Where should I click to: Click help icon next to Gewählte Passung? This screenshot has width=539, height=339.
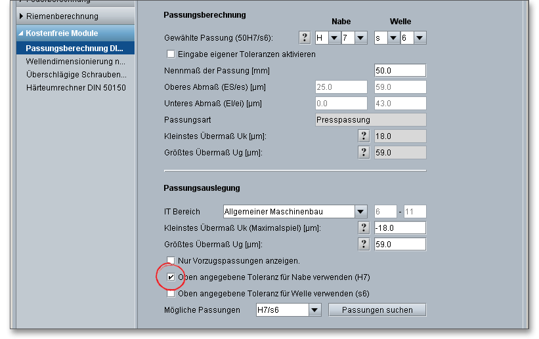(x=305, y=38)
